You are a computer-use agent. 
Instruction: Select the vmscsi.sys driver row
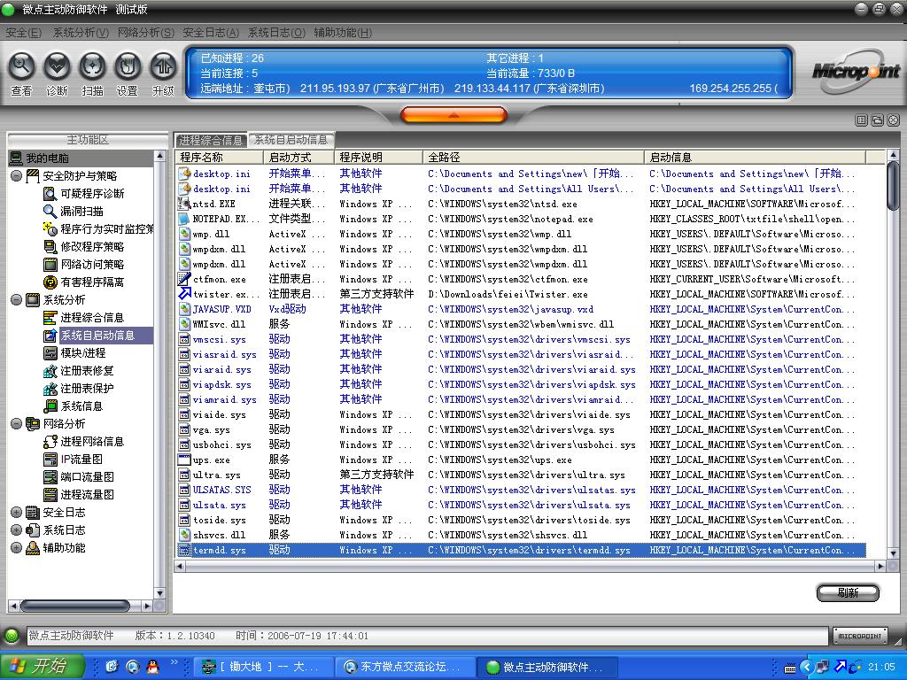(521, 339)
